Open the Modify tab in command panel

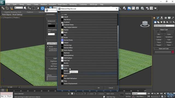(158, 18)
